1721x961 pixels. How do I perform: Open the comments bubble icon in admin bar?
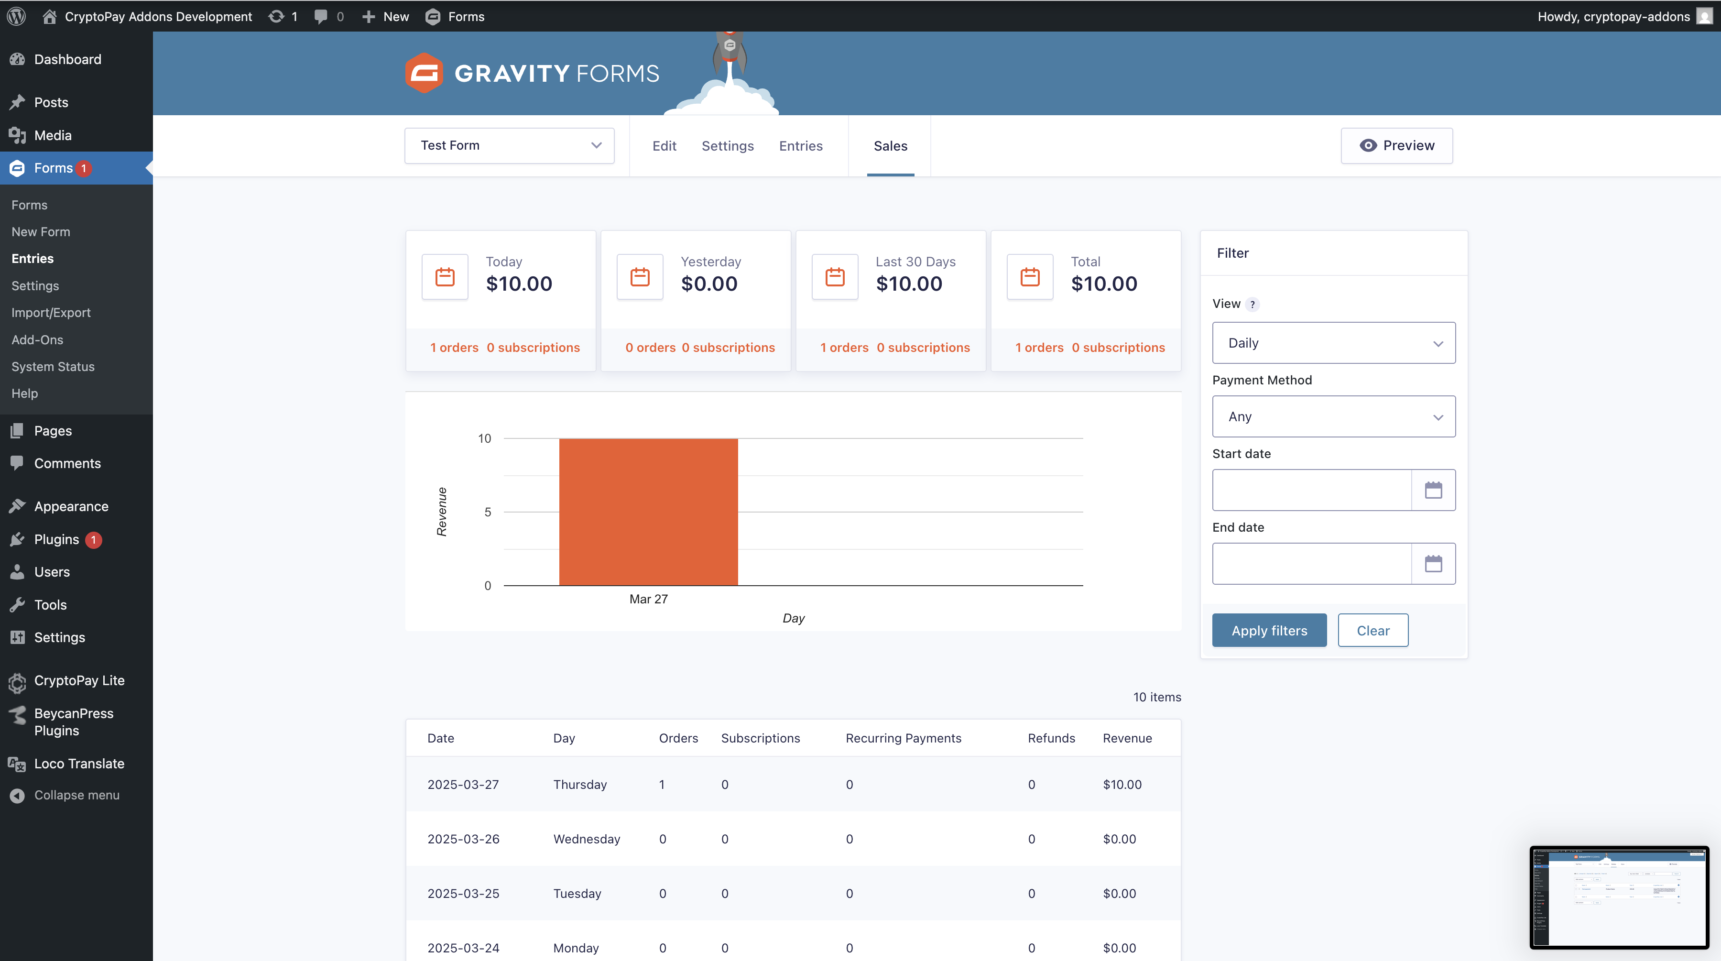[321, 16]
